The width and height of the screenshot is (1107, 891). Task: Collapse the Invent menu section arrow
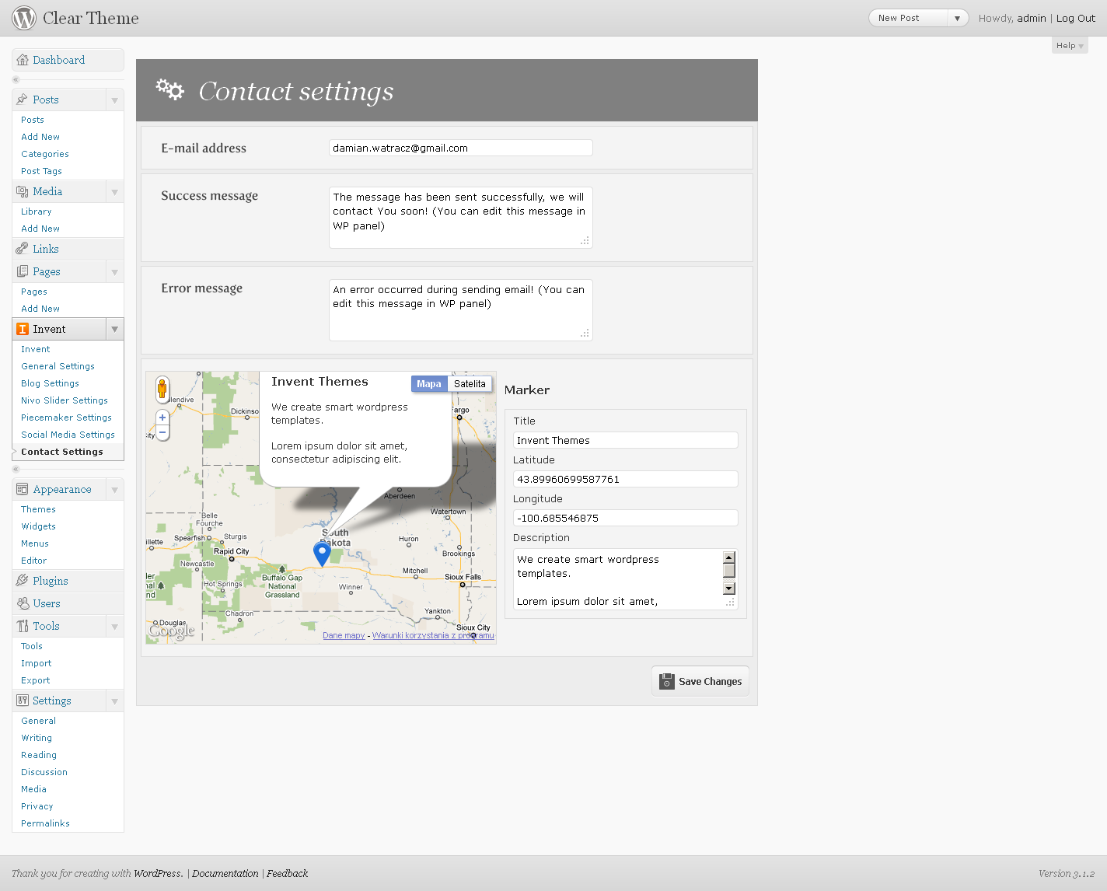pyautogui.click(x=114, y=329)
